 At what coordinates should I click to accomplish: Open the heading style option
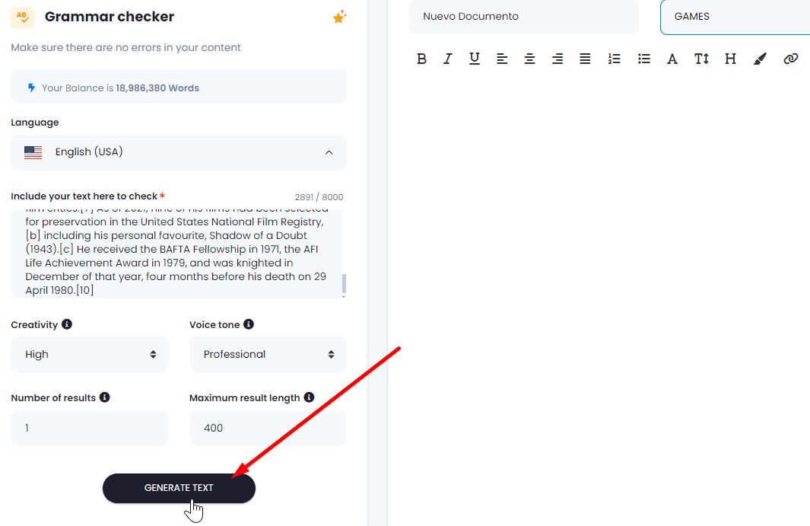click(x=730, y=59)
